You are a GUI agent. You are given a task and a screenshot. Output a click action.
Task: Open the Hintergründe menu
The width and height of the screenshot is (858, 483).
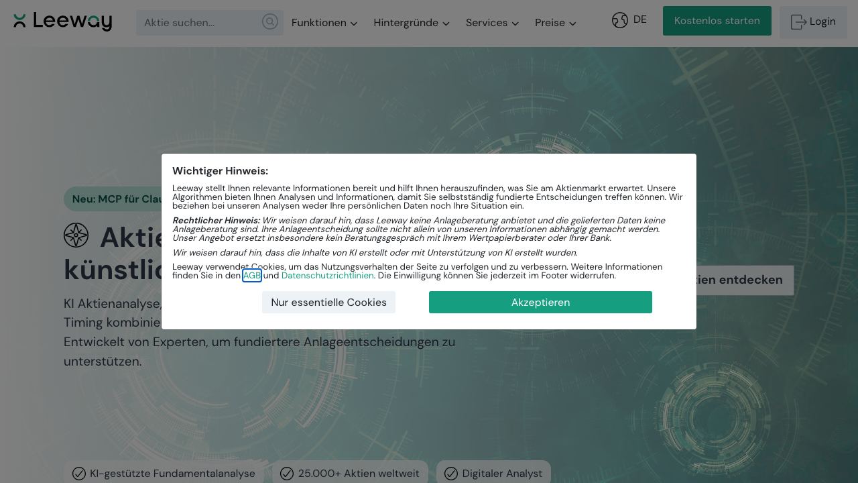[412, 23]
